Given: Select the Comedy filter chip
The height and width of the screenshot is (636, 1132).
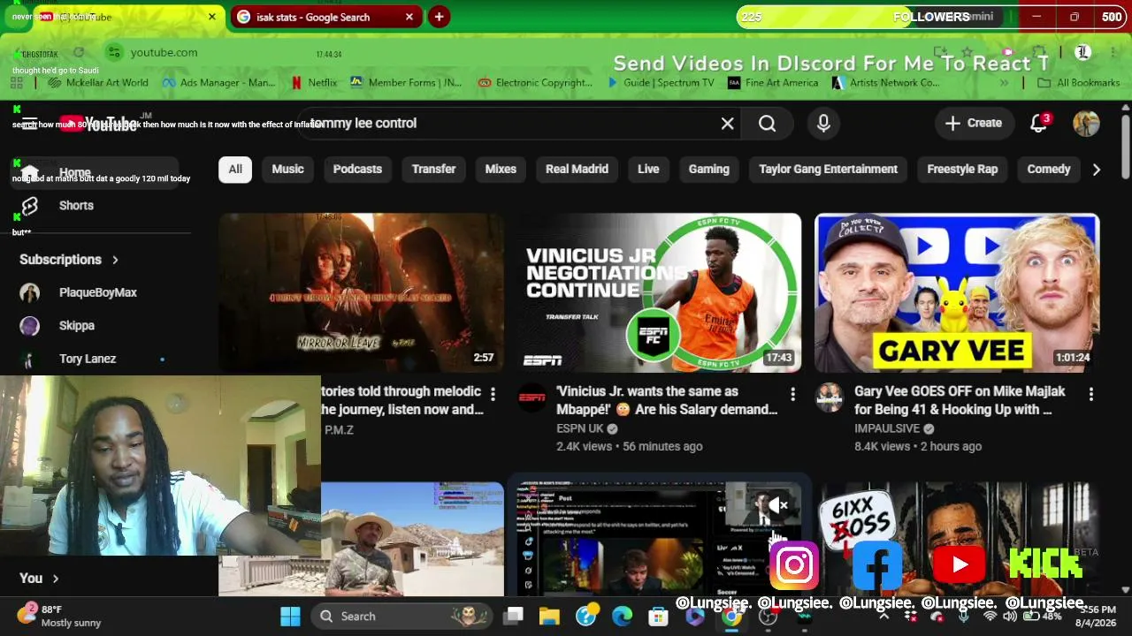Looking at the screenshot, I should 1049,170.
